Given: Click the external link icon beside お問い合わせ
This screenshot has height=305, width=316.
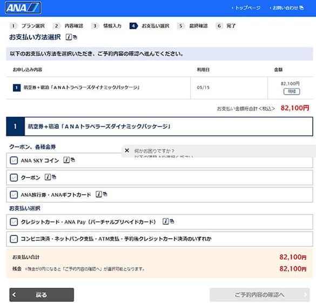Looking at the screenshot, I should [x=301, y=8].
